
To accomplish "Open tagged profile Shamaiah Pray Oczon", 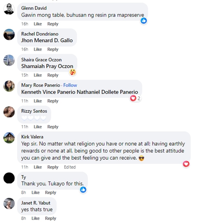I will tap(47, 66).
